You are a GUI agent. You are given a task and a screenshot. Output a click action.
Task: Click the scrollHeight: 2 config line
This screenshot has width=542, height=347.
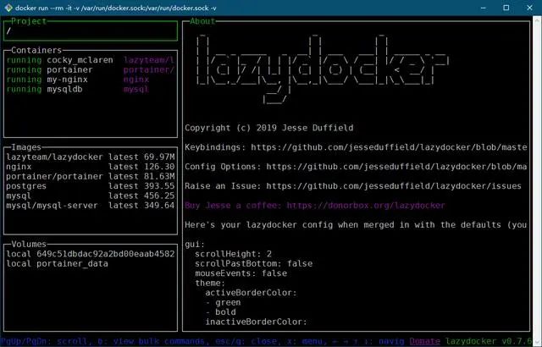[234, 254]
